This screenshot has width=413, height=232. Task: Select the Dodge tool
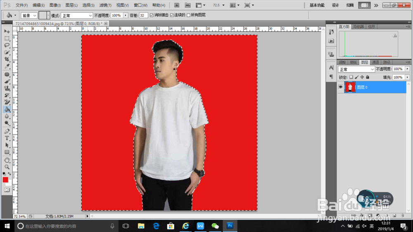click(x=7, y=123)
